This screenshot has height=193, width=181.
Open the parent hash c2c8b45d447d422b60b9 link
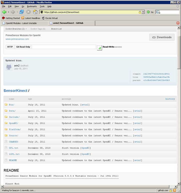point(156,80)
